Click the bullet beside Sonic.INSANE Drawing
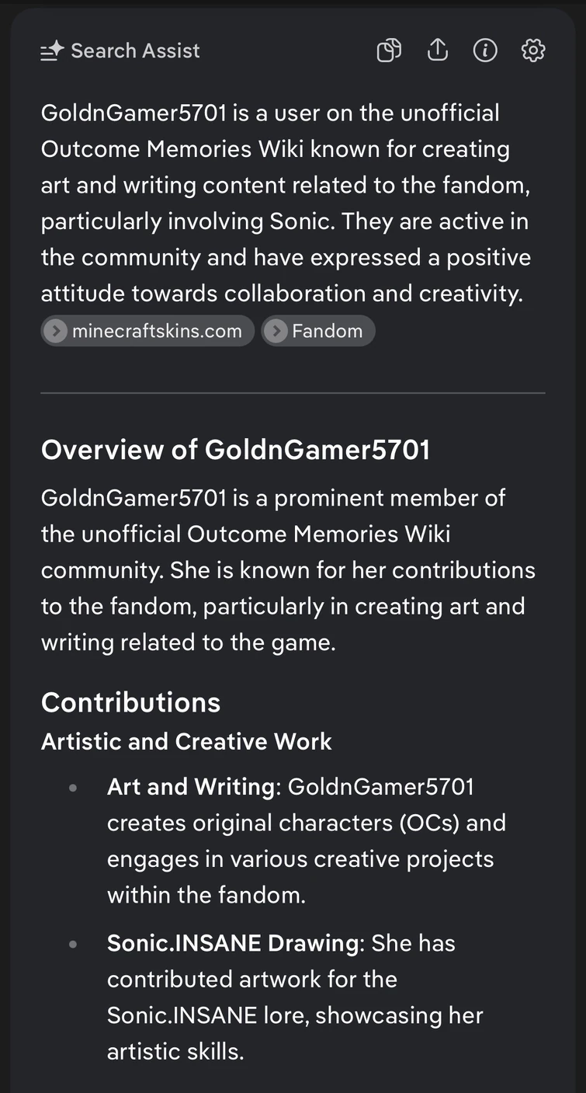586x1093 pixels. pyautogui.click(x=73, y=944)
